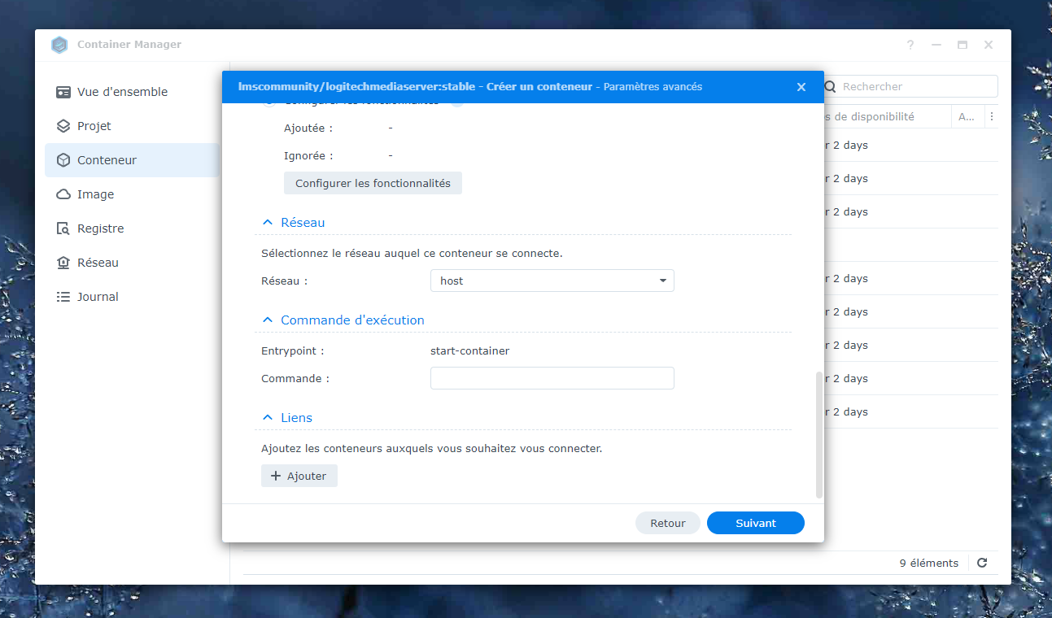Screen dimensions: 1052x618
Task: Collapse the Liens section
Action: pyautogui.click(x=267, y=417)
